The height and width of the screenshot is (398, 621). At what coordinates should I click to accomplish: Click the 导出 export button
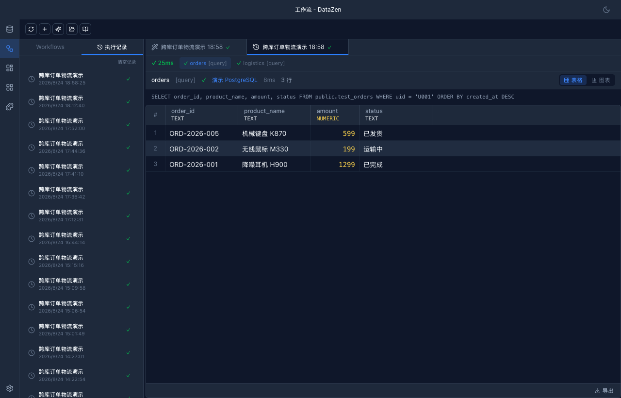pyautogui.click(x=604, y=391)
